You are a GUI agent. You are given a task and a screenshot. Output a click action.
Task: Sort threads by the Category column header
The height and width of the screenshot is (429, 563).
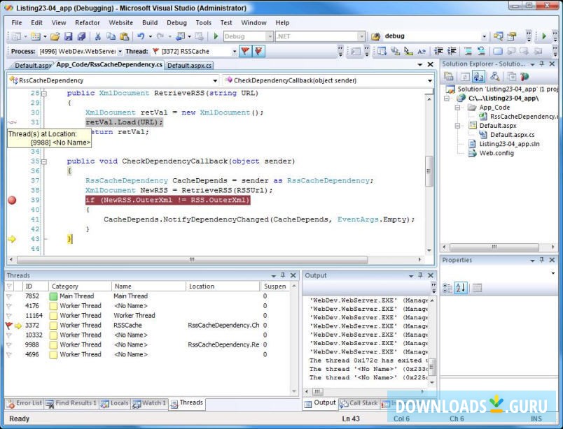pos(80,286)
